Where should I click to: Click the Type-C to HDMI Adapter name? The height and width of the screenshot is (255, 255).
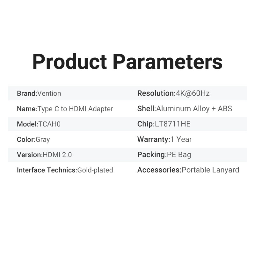click(75, 109)
